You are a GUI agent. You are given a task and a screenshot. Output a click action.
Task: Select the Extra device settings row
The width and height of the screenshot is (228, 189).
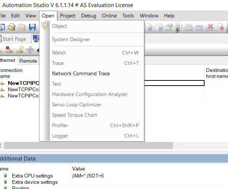(114, 182)
